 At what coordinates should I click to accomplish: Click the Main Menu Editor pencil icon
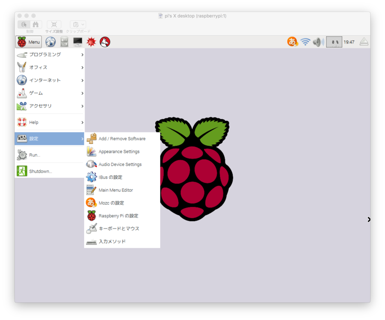pyautogui.click(x=91, y=190)
